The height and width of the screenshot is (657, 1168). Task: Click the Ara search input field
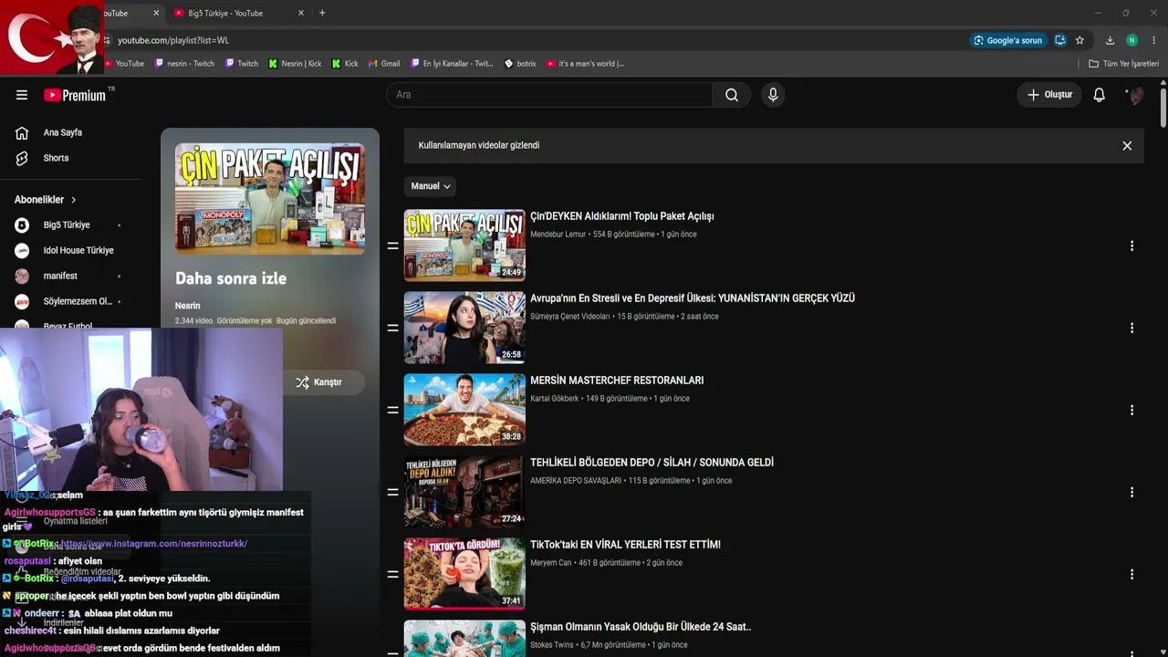(x=549, y=95)
